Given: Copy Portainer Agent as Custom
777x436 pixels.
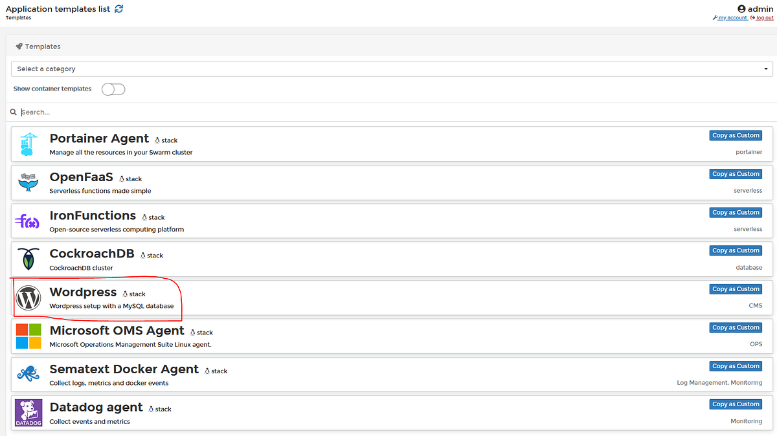Looking at the screenshot, I should 736,135.
